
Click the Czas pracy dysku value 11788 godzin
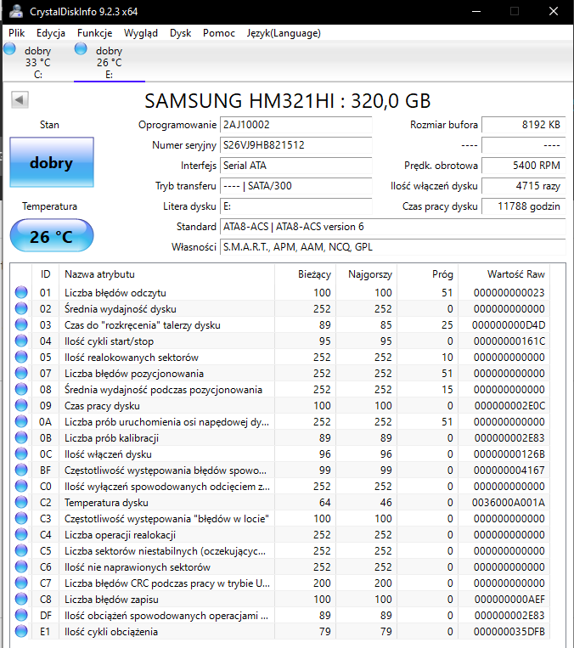click(524, 206)
